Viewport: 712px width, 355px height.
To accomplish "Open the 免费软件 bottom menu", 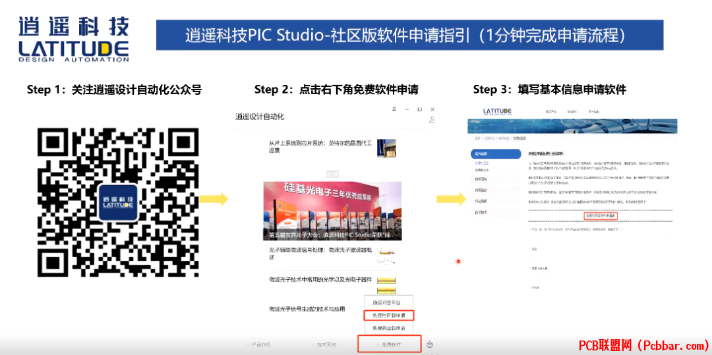I will [390, 344].
